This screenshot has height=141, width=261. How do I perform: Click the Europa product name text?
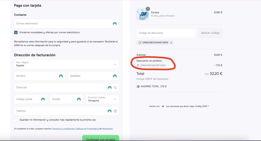pyautogui.click(x=155, y=12)
